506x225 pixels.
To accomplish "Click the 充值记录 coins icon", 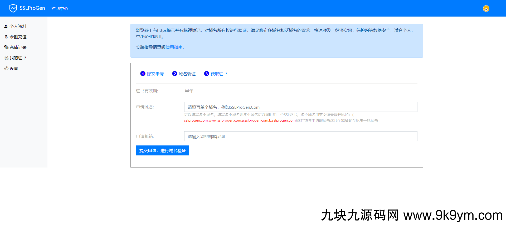I will coord(6,47).
